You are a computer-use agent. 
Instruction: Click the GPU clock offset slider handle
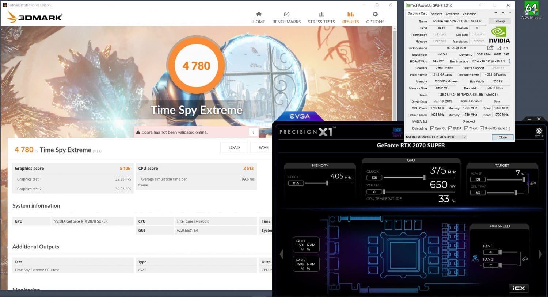[x=424, y=178]
